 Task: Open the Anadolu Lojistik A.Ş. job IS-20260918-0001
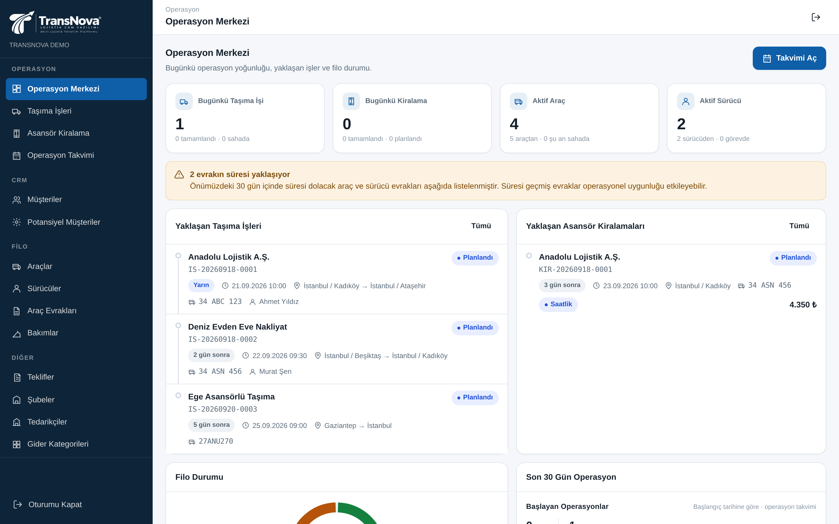[x=337, y=279]
